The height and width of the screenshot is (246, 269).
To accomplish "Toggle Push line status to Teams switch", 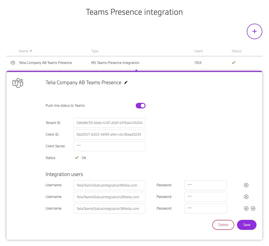I will click(140, 106).
